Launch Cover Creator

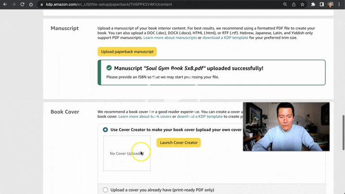coord(179,143)
